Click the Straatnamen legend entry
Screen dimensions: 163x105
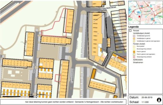coord(138,62)
